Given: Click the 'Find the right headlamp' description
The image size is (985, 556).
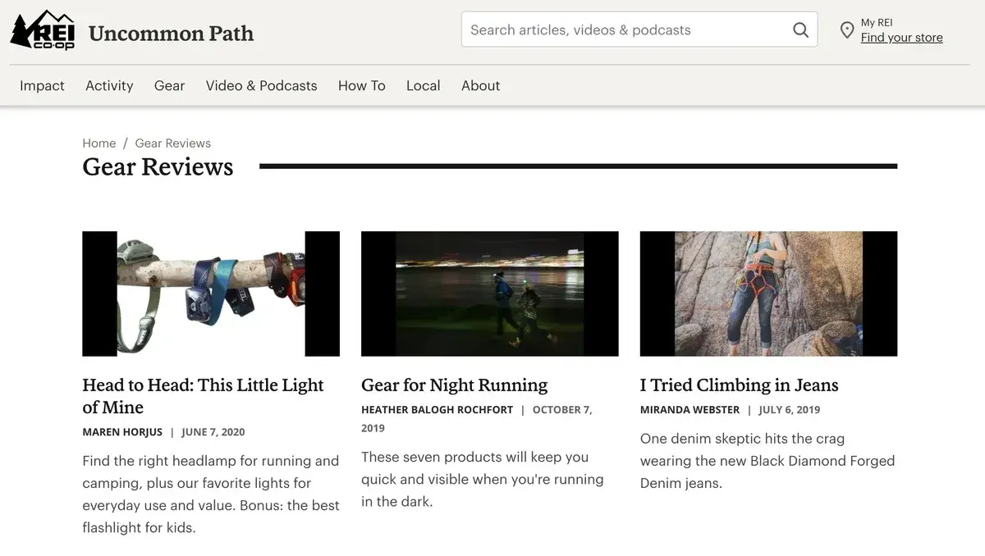Looking at the screenshot, I should [x=211, y=494].
